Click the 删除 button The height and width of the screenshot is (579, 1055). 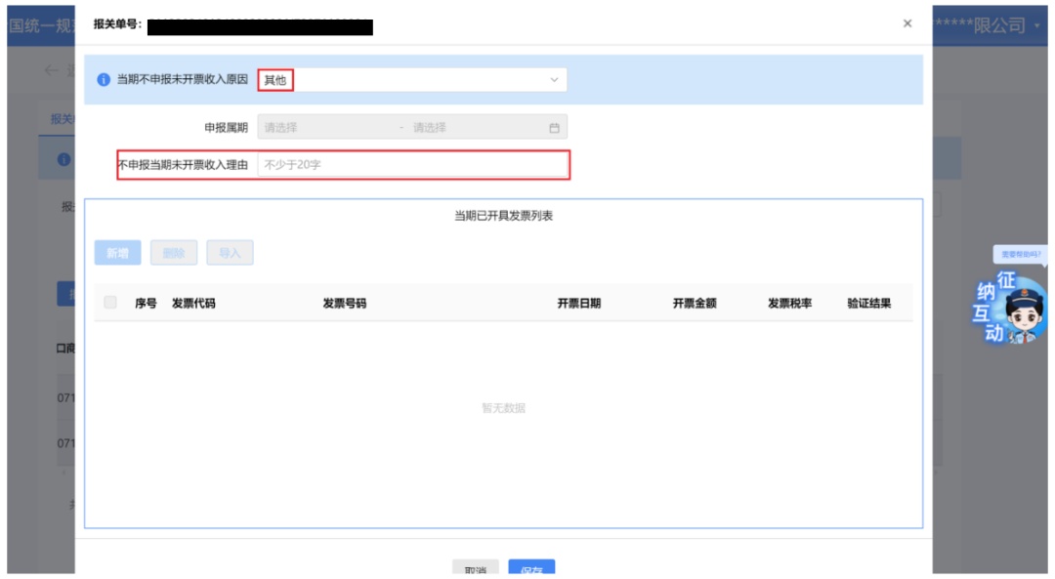(x=174, y=253)
